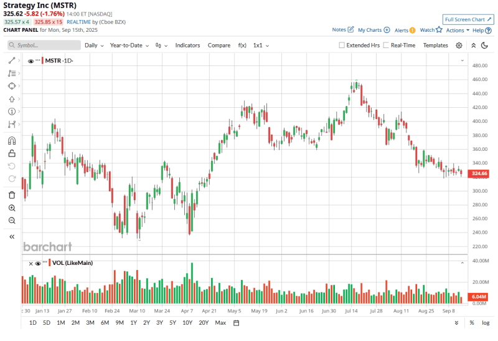
Task: Click the red MSTR series color swatch
Action: (x=43, y=60)
